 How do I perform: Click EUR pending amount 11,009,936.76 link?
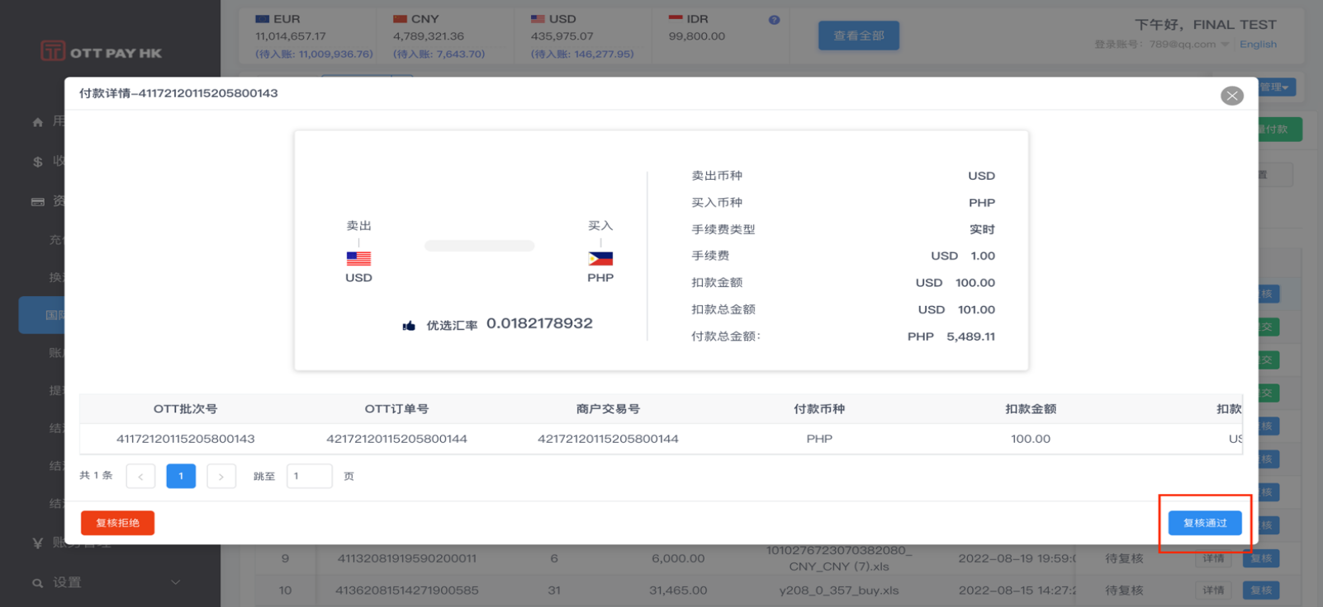[x=315, y=54]
